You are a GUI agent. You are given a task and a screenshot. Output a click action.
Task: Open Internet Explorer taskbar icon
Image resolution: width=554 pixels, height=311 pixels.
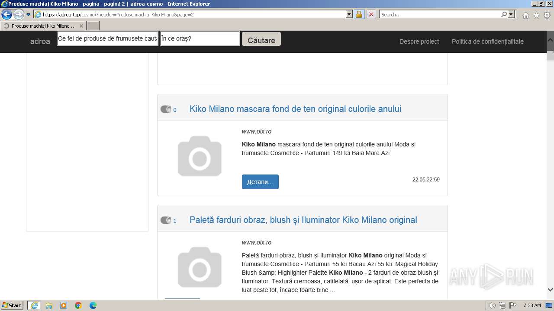[x=34, y=305]
